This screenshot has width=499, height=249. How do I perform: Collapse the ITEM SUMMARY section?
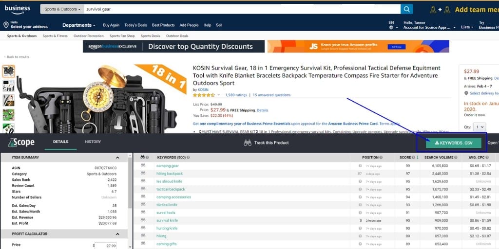point(117,158)
